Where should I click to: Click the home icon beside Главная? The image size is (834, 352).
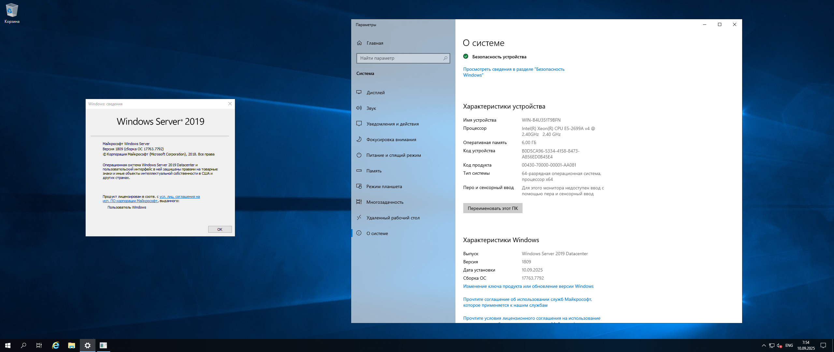pos(359,43)
